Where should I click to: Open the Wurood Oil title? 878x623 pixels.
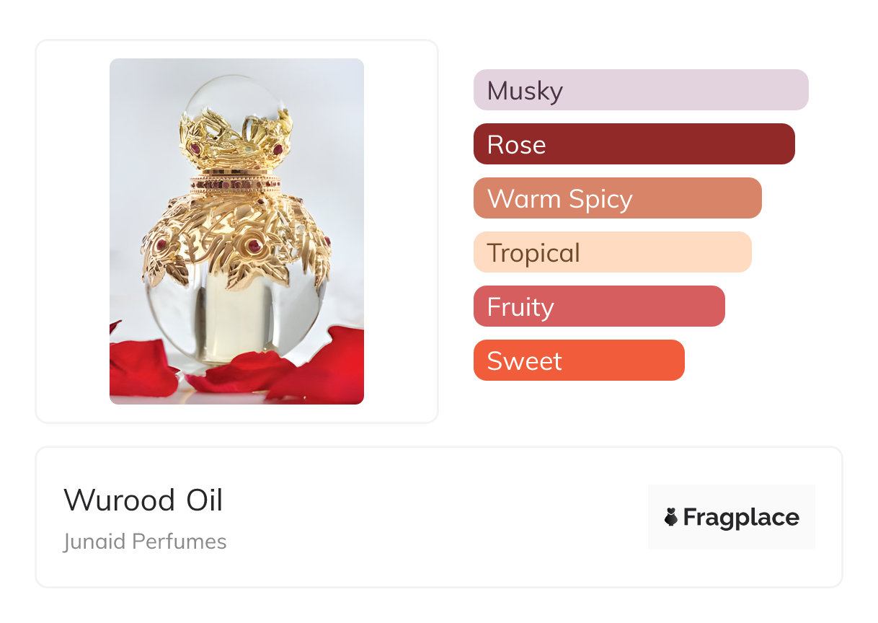click(143, 500)
